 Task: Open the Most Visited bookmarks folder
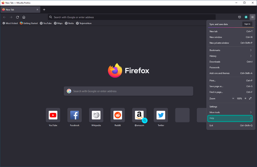click(10, 23)
